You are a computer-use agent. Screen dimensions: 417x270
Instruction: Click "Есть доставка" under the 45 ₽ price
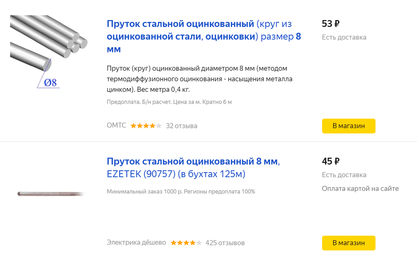click(344, 175)
